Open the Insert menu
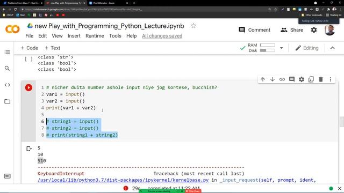 pyautogui.click(x=74, y=36)
